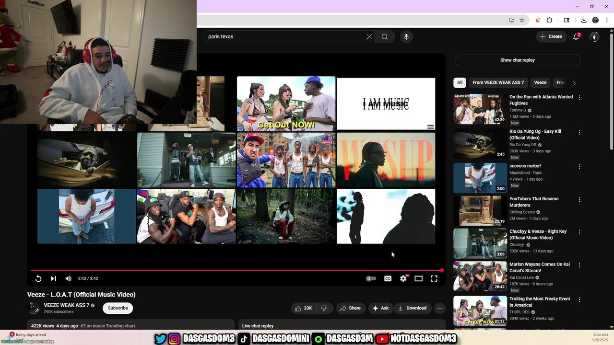Open options for YouTubers Became Murderers video

tap(579, 199)
